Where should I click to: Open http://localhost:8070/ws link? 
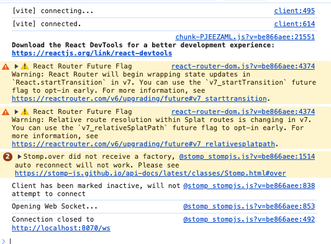coord(61,228)
